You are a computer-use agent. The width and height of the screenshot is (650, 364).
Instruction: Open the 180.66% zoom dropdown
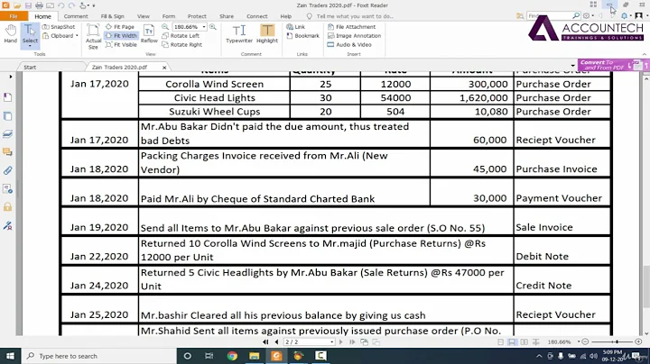pos(204,26)
